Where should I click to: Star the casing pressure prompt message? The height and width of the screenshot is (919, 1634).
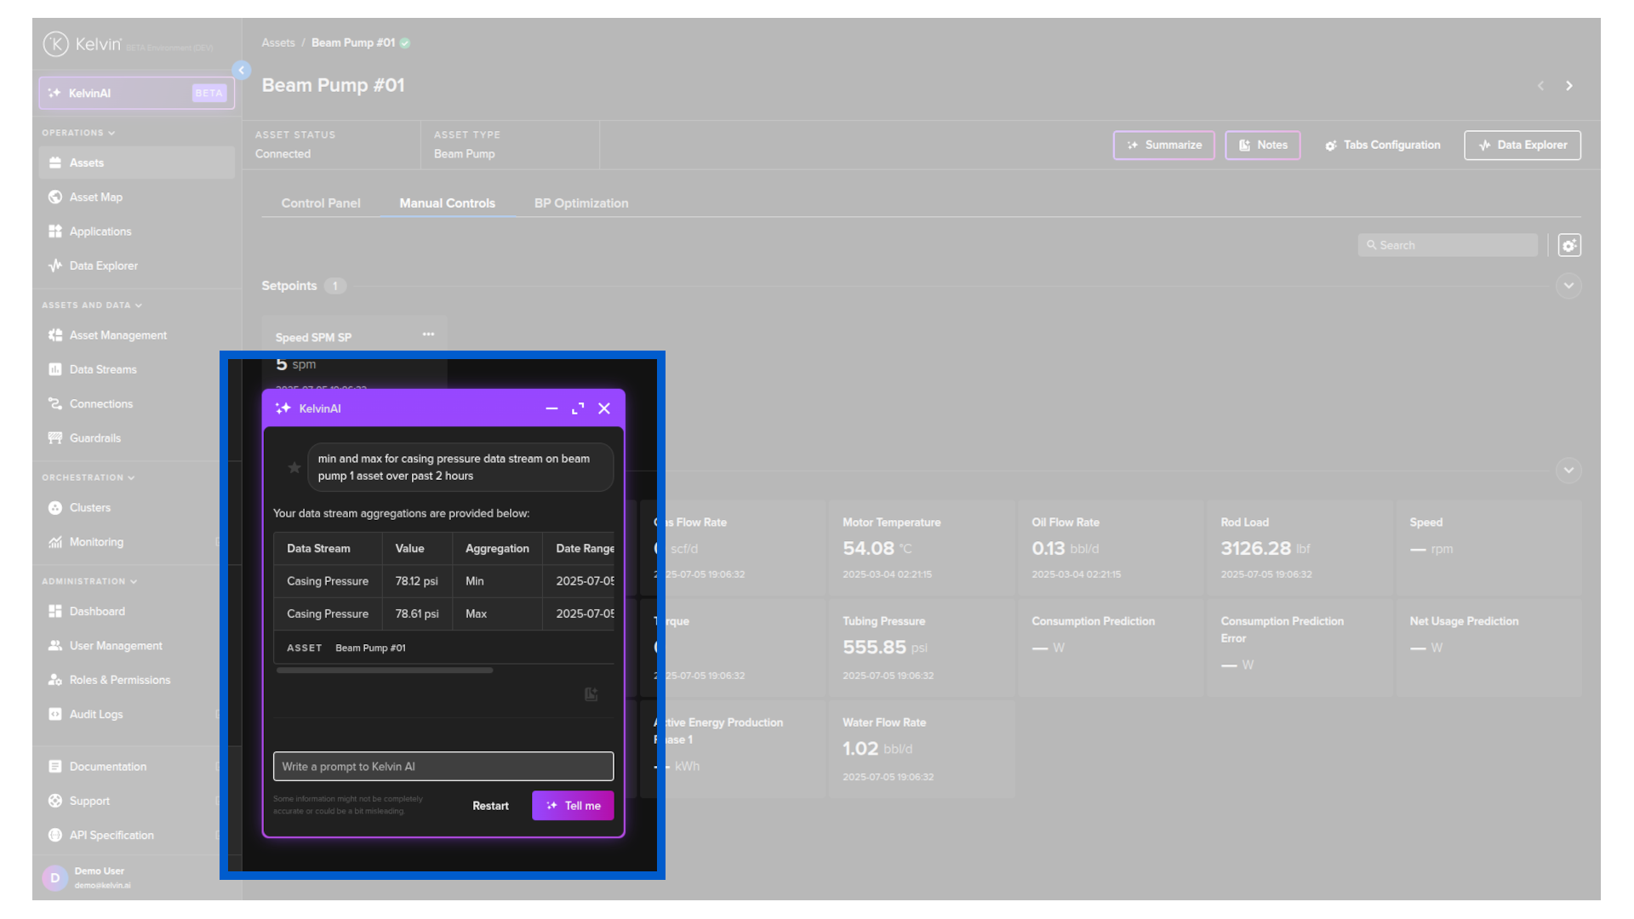(294, 467)
